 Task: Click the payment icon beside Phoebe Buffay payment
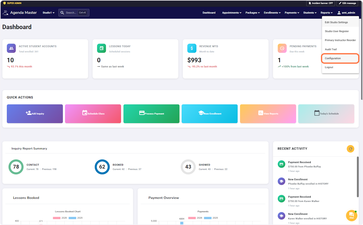tap(281, 164)
